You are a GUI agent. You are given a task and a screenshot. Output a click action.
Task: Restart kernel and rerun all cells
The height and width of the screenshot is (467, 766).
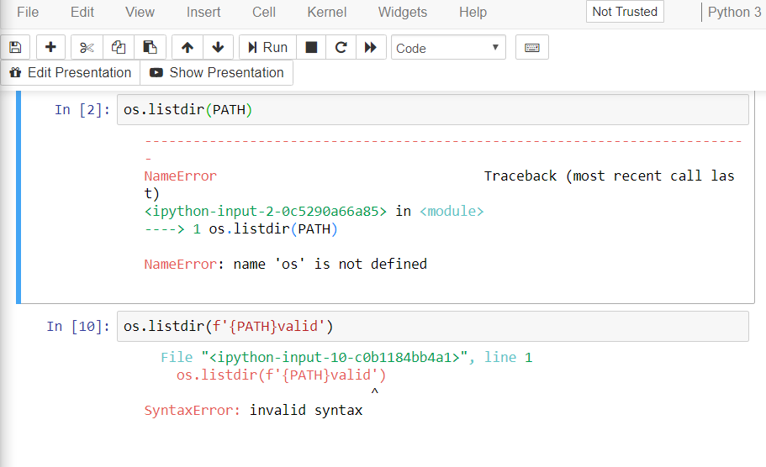coord(370,48)
